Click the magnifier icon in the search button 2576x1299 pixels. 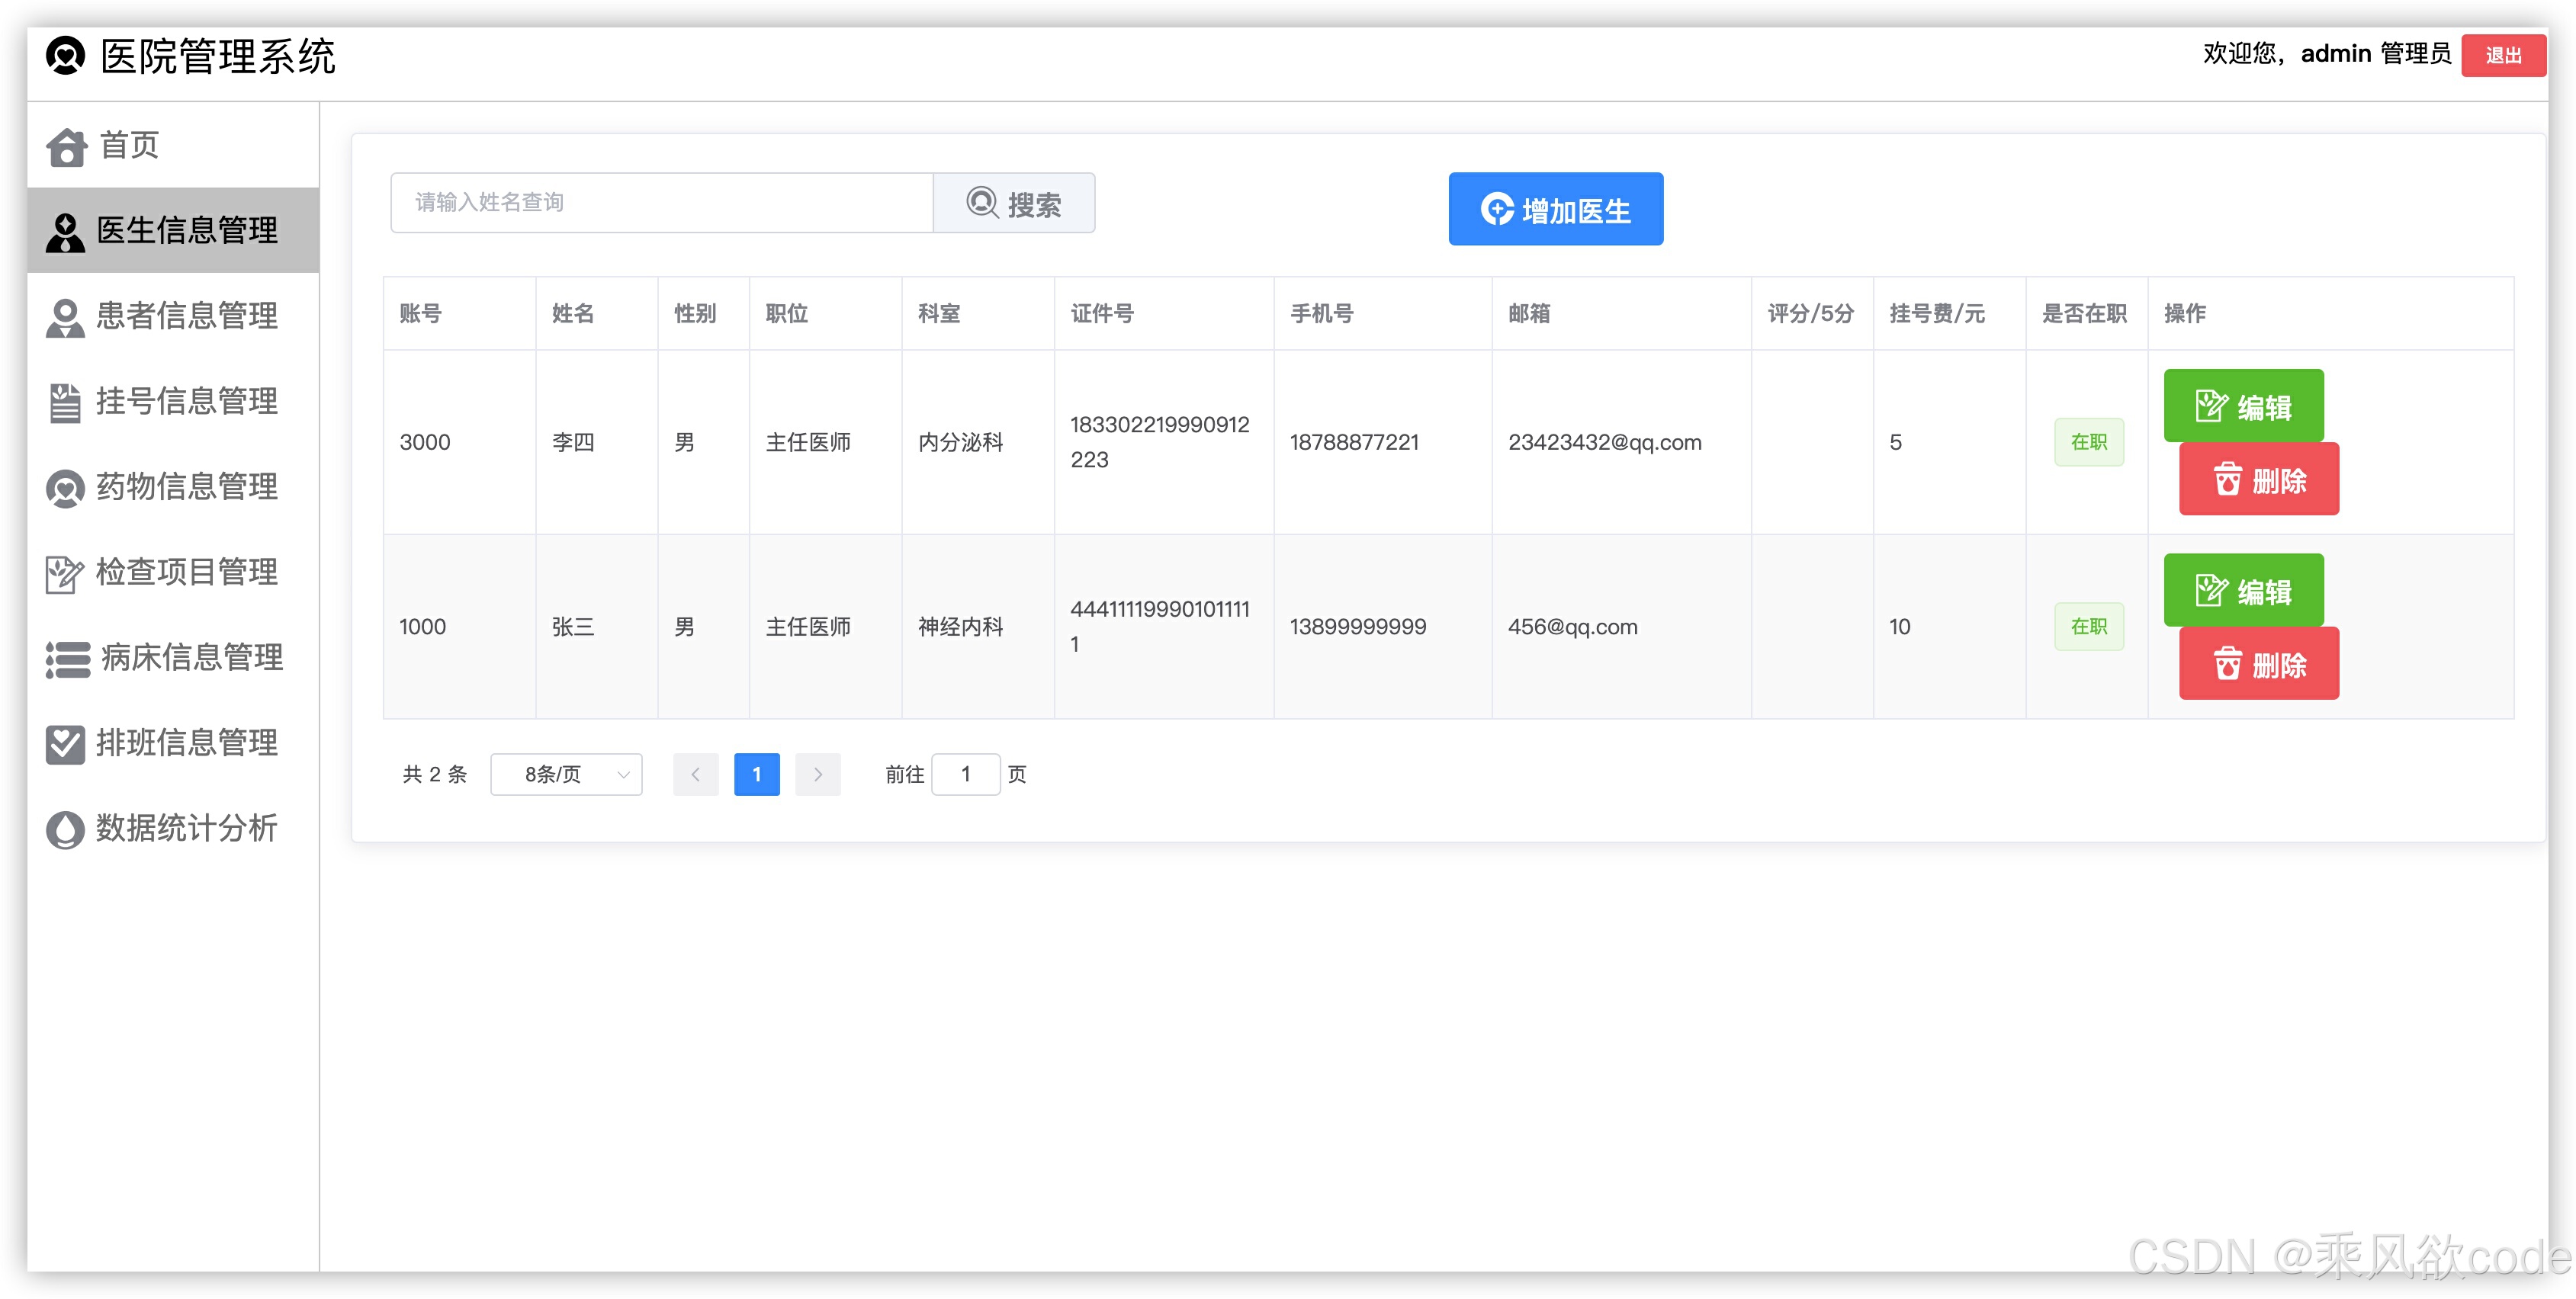click(x=982, y=202)
